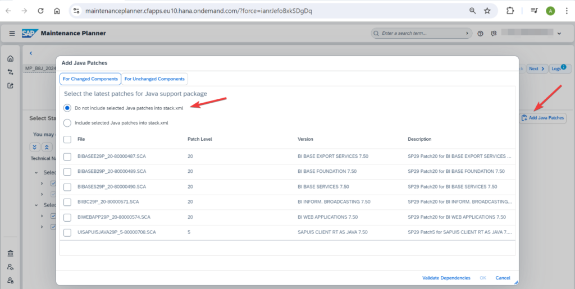
Task: Expand all nodes double-down arrow button
Action: coord(35,147)
